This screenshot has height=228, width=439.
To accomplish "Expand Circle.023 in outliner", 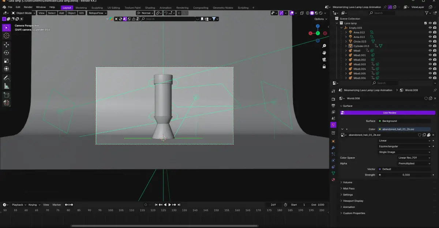I will (x=346, y=42).
